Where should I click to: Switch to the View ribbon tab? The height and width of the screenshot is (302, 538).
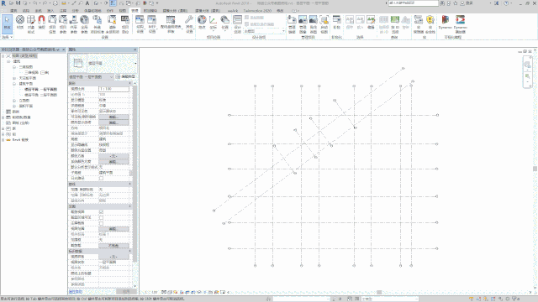[123, 11]
